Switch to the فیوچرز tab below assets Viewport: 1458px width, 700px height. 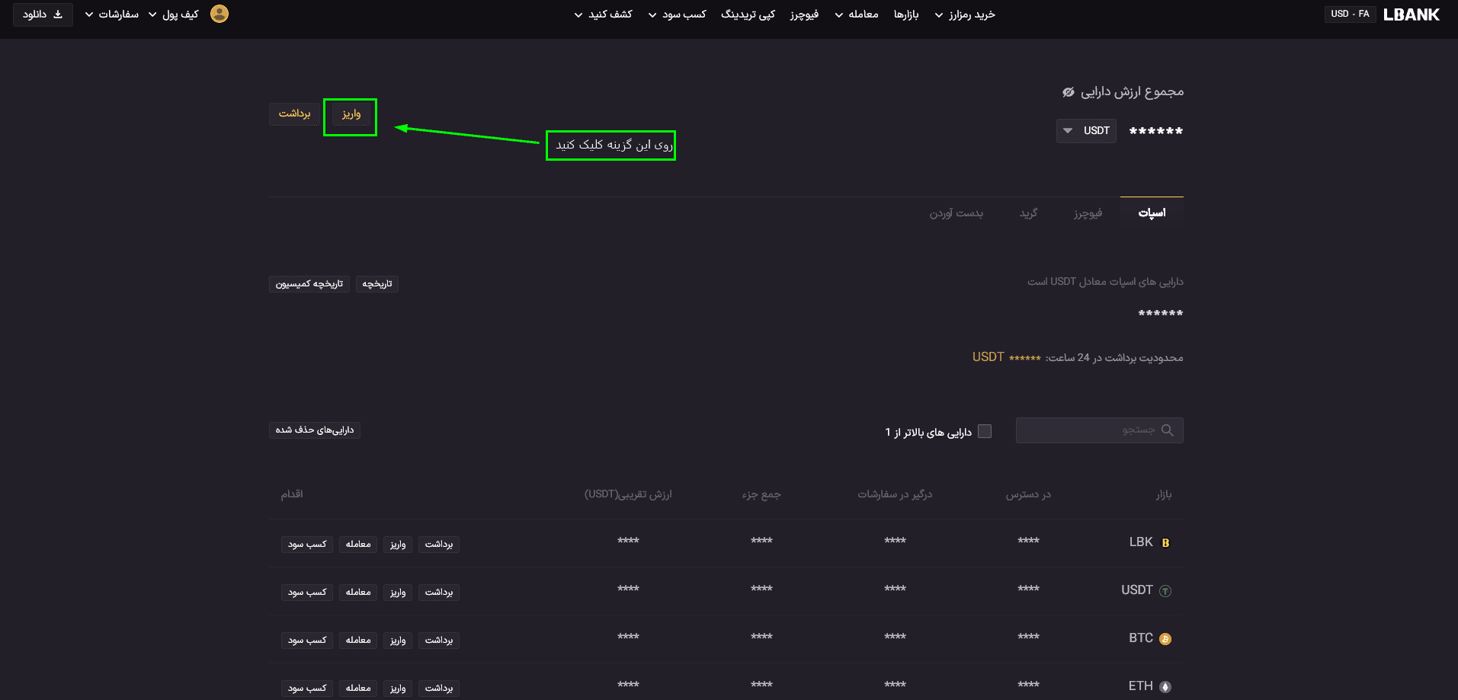(1088, 213)
